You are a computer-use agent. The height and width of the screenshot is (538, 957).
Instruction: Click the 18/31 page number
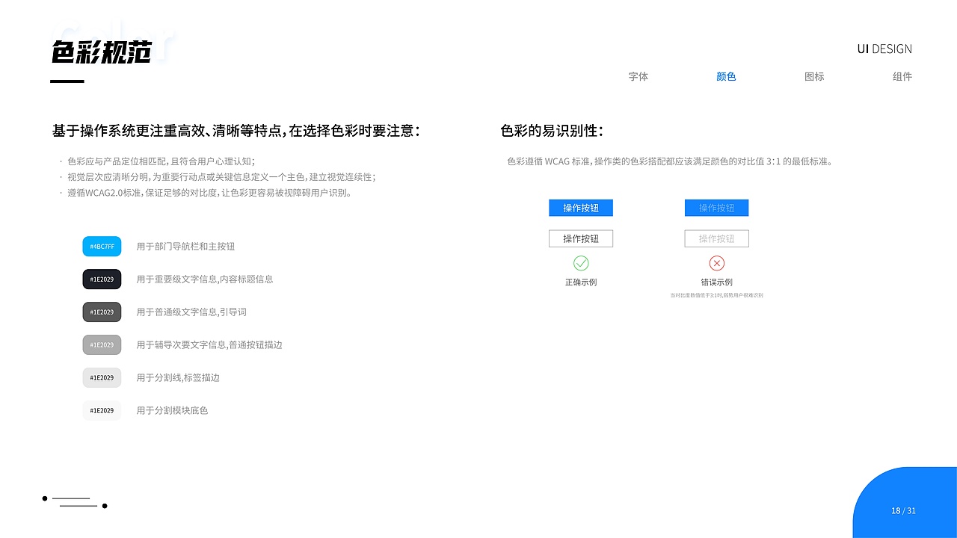903,510
